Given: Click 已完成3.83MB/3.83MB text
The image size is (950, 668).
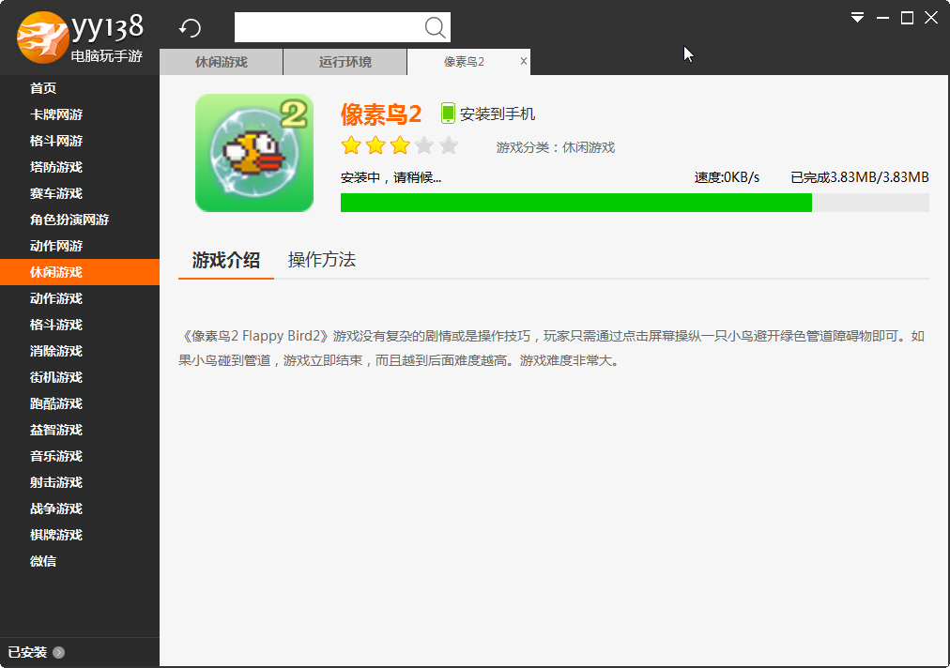Looking at the screenshot, I should point(860,177).
